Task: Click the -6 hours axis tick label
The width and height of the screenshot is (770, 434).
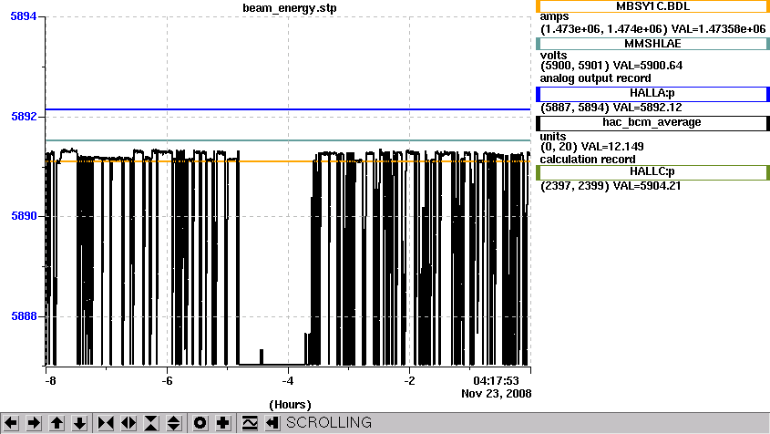Action: (167, 381)
